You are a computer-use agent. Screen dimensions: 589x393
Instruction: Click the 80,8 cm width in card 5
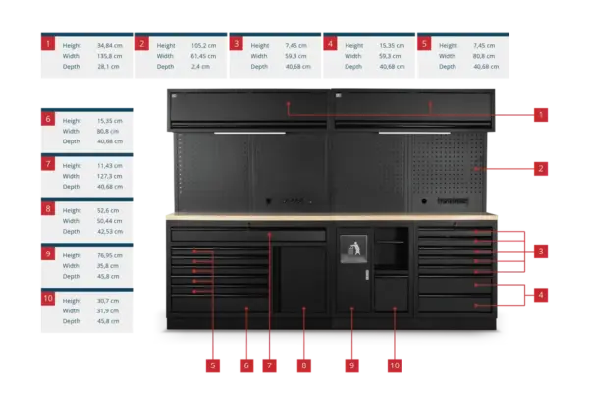pos(484,56)
